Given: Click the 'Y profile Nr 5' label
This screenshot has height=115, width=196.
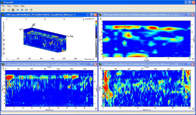Looking at the screenshot, I should (90, 19).
